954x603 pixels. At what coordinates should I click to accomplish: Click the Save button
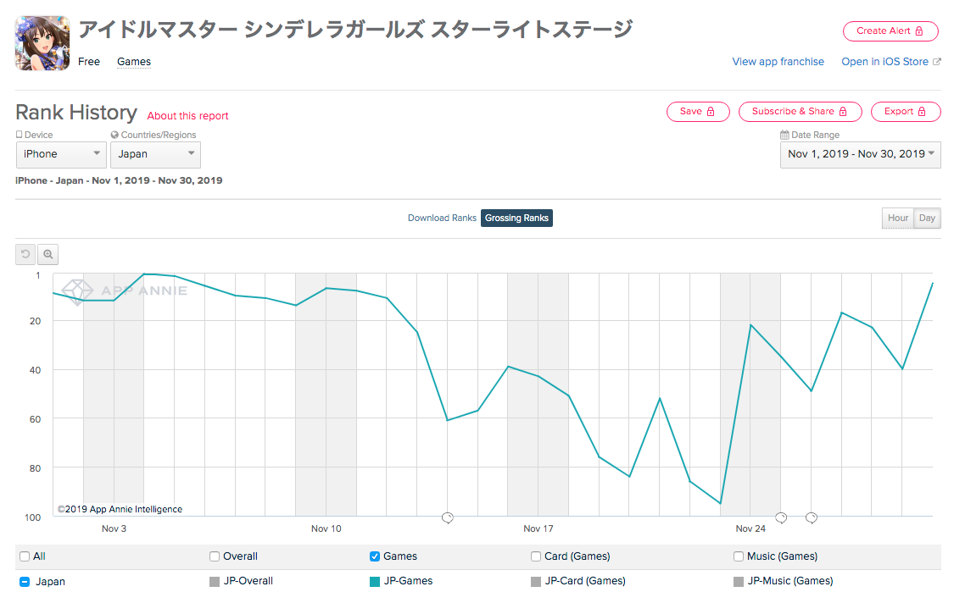698,112
